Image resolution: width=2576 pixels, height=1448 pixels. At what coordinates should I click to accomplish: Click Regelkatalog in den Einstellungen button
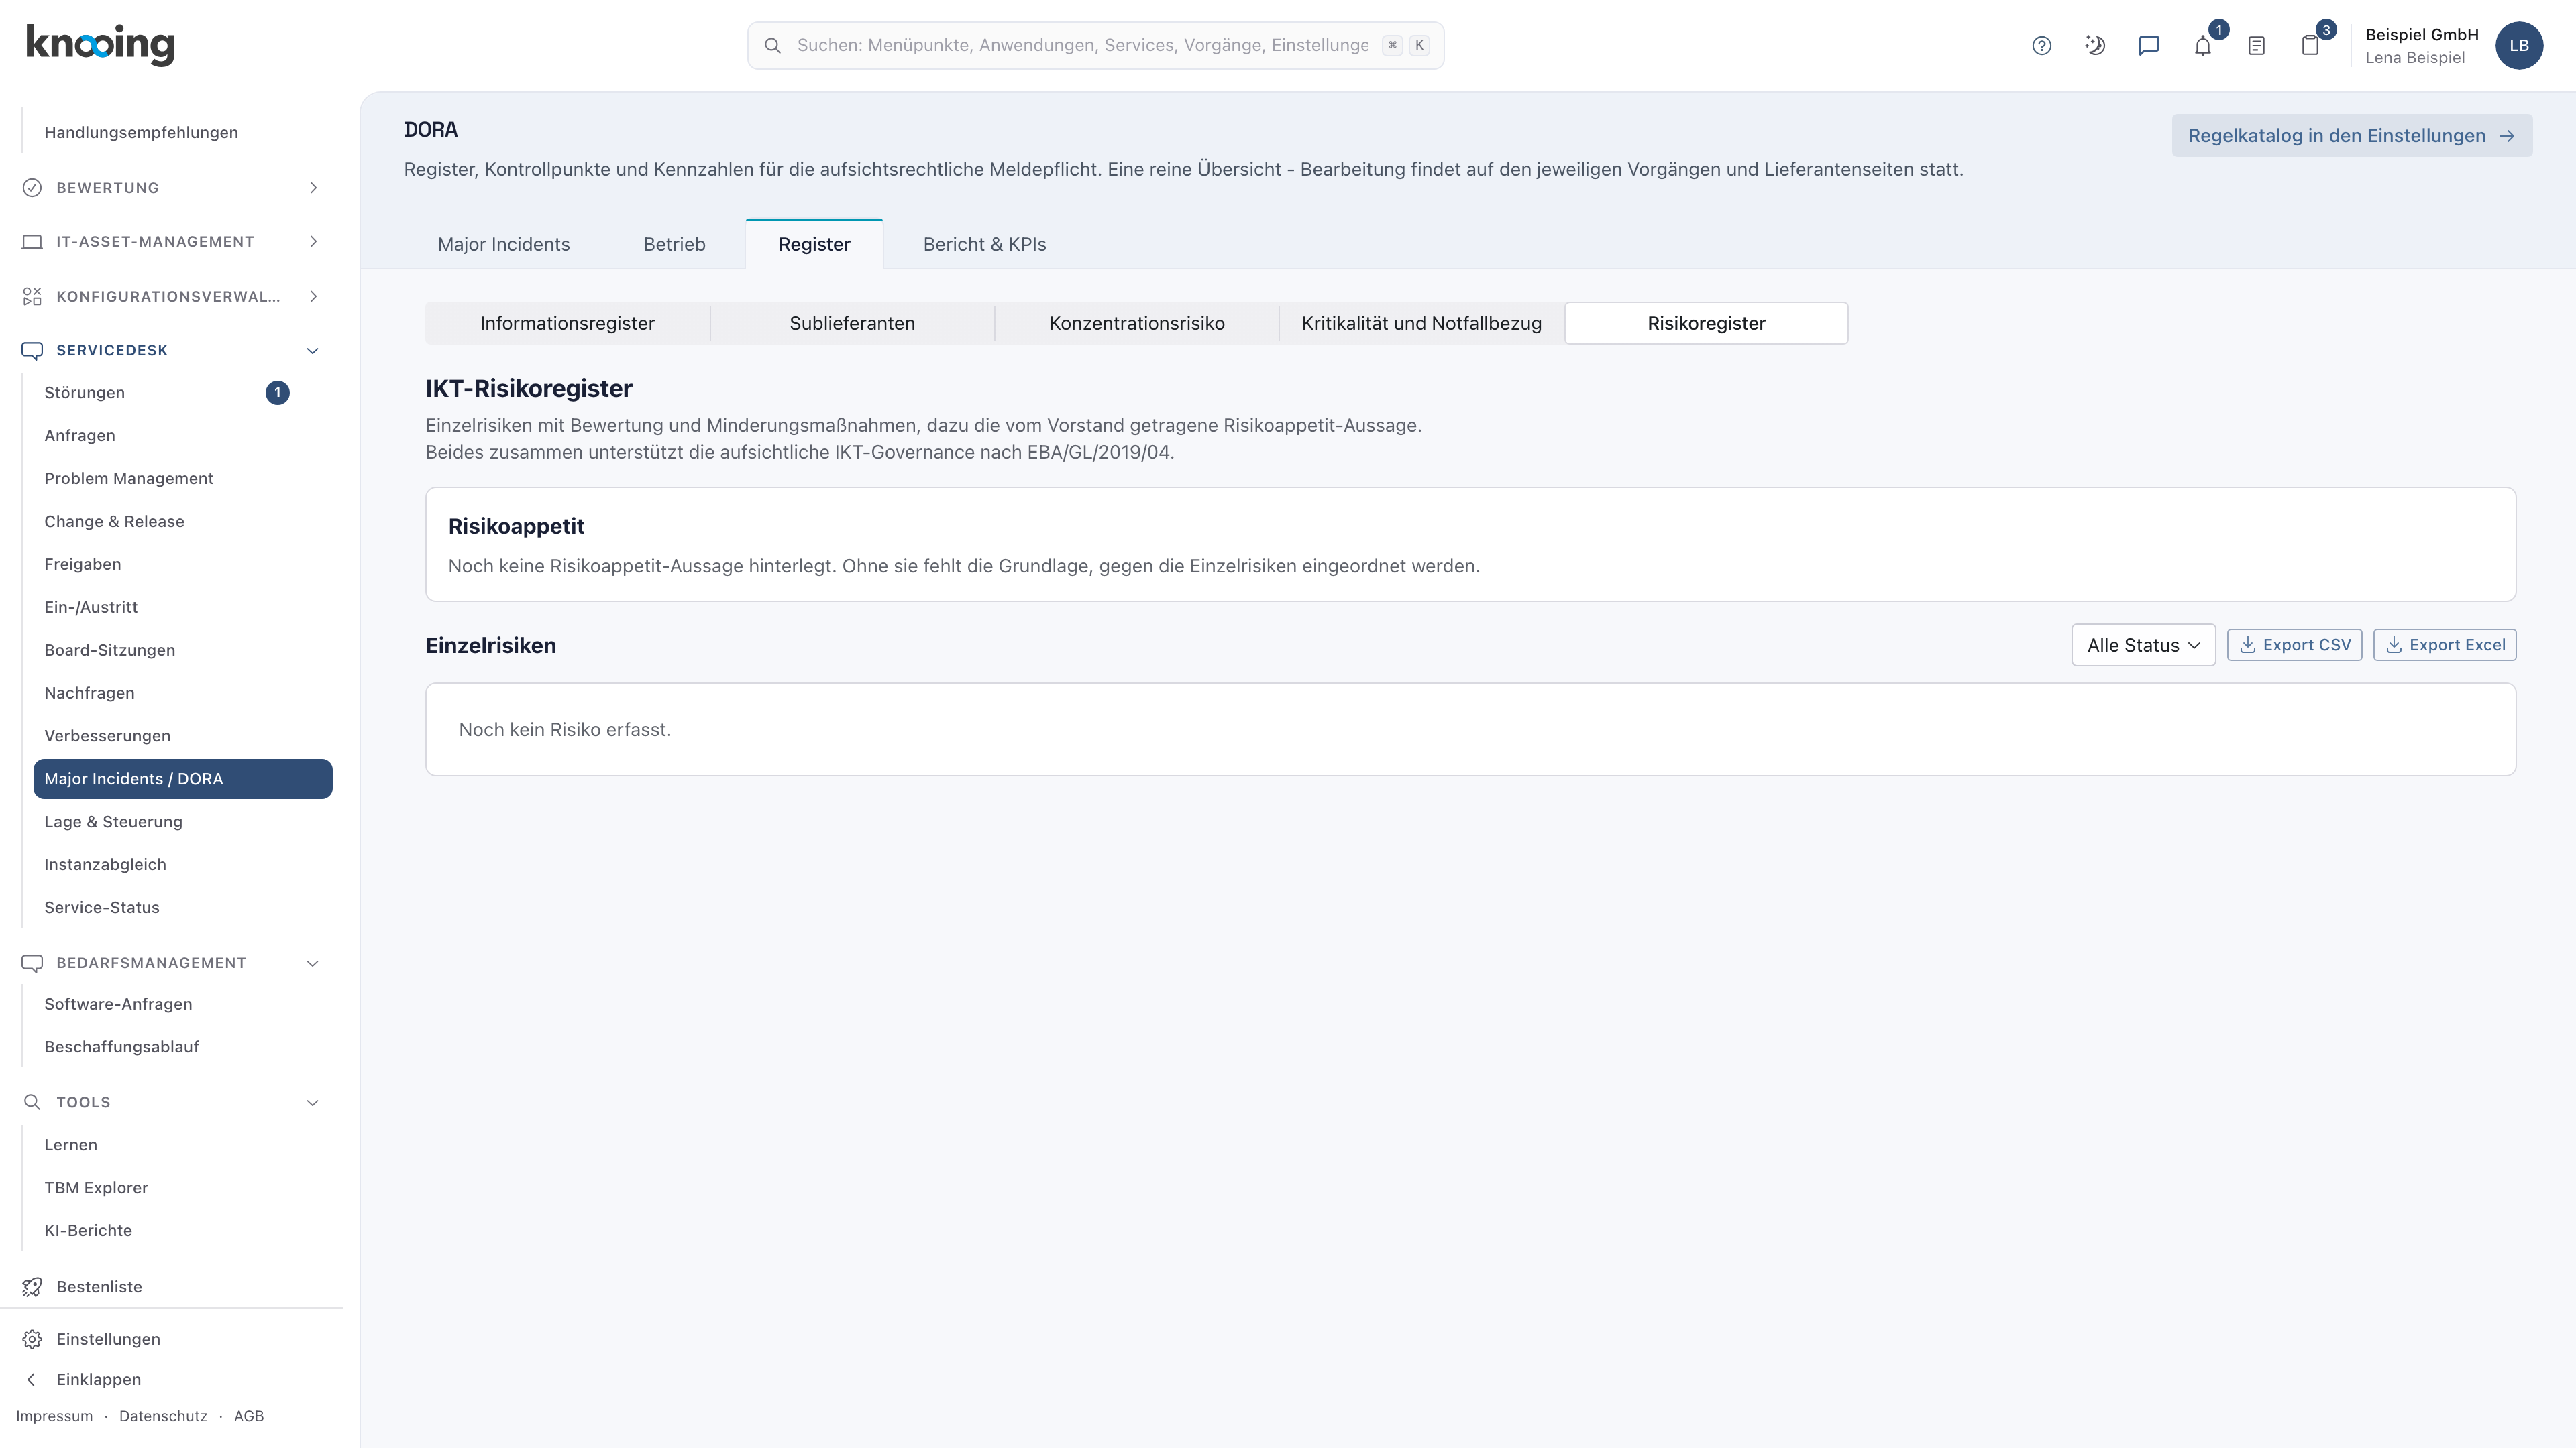[2351, 136]
